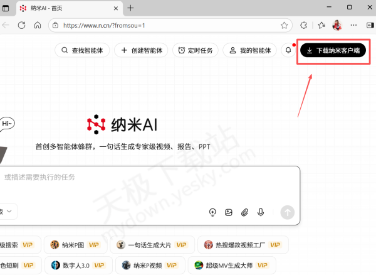Open the 查找智能体 search agents button
Screen dimensions: 376x275
point(83,50)
